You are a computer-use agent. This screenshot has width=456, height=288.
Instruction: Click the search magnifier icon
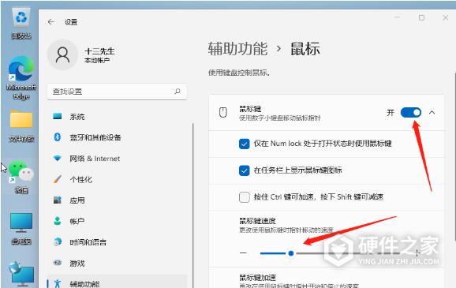(x=177, y=92)
